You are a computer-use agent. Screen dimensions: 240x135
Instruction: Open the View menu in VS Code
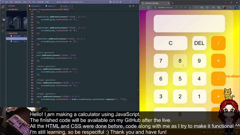pos(25,2)
